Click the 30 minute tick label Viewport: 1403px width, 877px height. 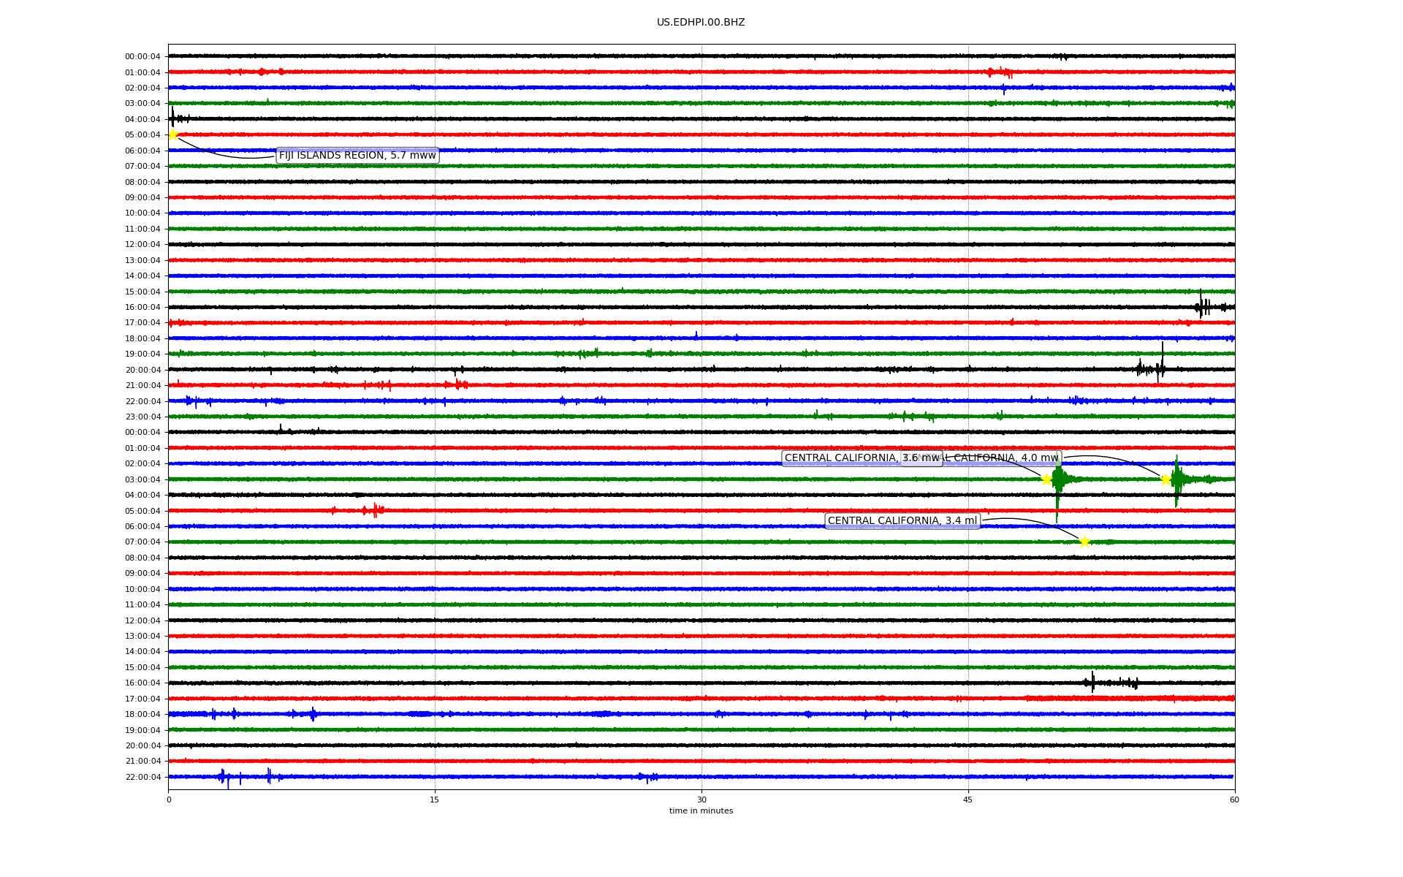coord(701,800)
